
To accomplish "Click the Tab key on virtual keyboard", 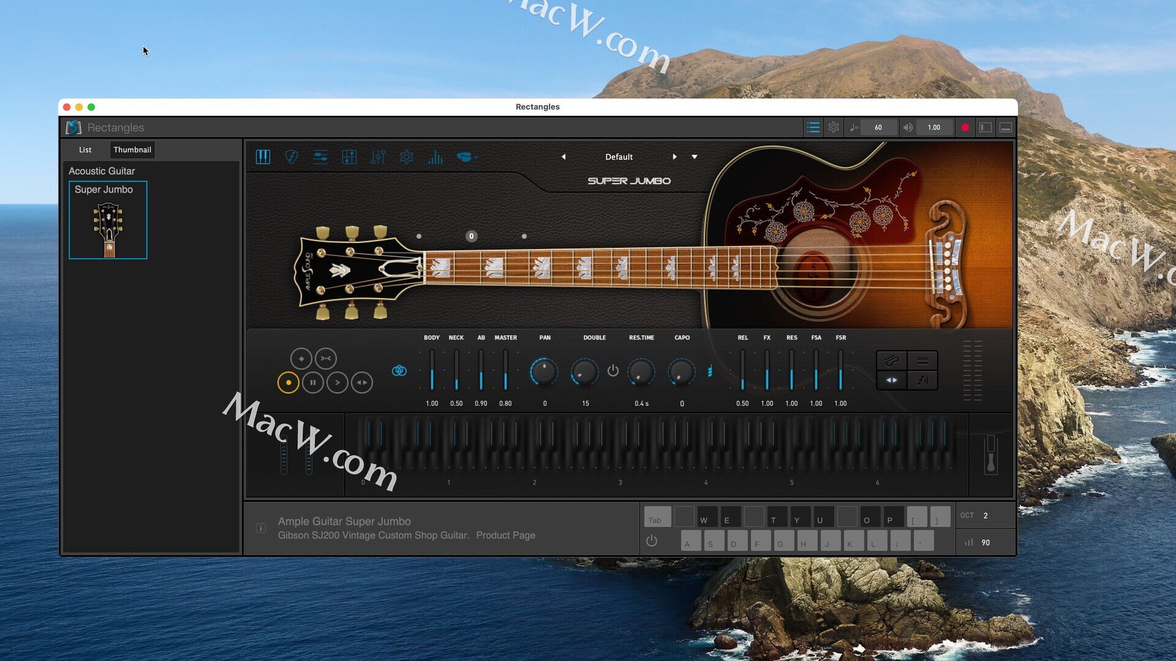I will (x=657, y=517).
